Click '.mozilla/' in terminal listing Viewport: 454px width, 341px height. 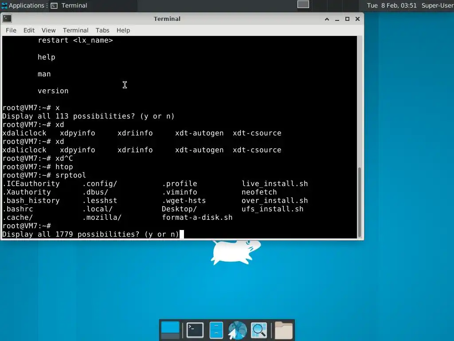102,218
